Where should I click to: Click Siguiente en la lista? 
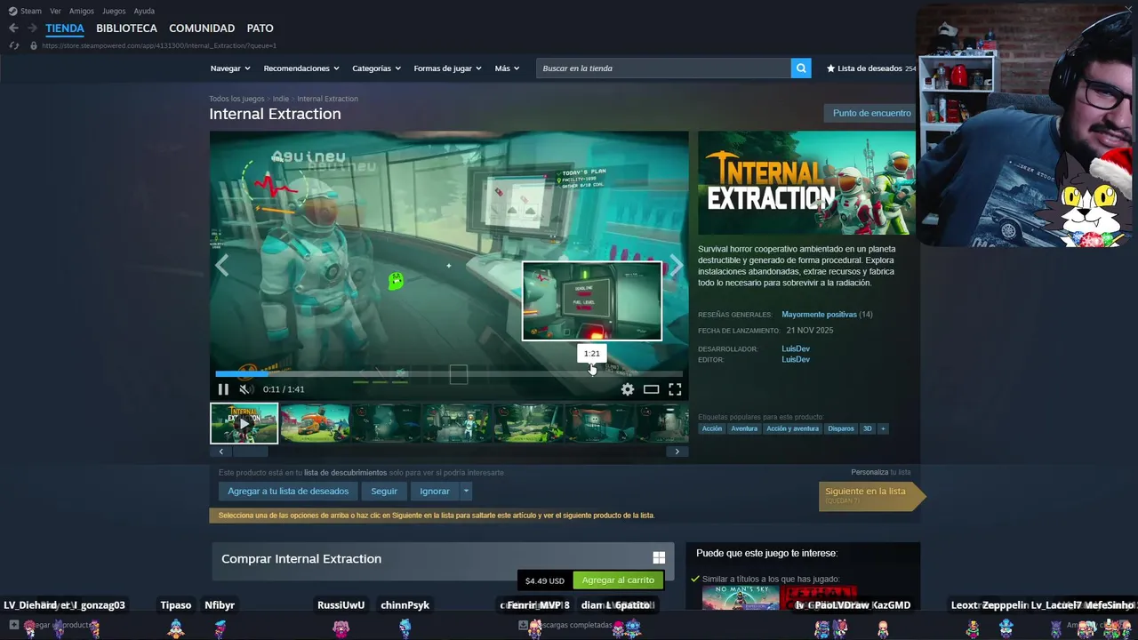(x=871, y=495)
